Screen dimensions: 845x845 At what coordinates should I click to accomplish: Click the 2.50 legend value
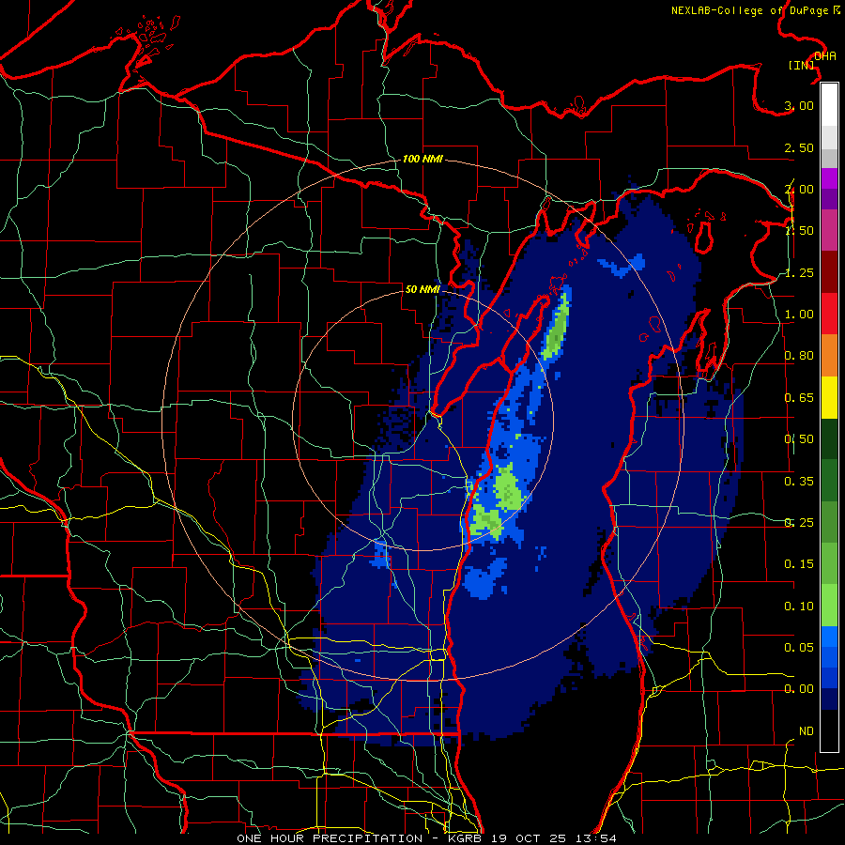coord(799,147)
